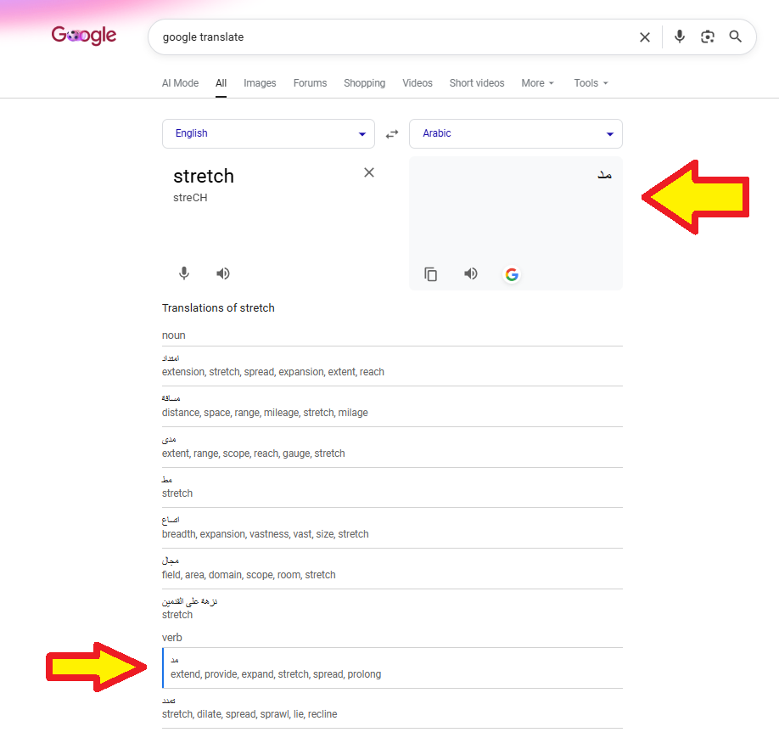This screenshot has width=779, height=738.
Task: Go to the Shopping tab
Action: [364, 83]
